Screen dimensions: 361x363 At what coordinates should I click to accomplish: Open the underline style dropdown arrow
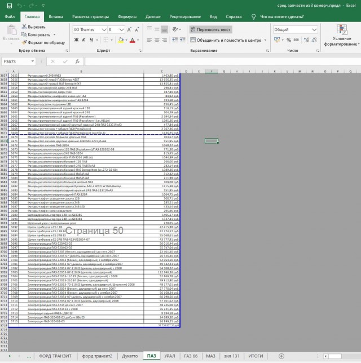97,40
